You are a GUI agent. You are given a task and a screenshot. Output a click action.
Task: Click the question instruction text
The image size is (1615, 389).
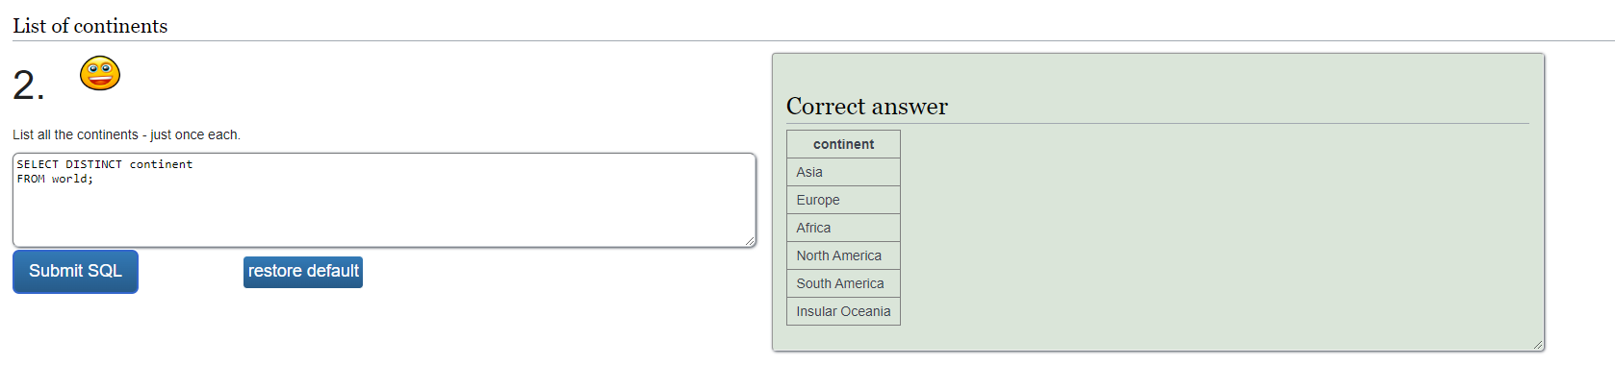(x=126, y=134)
